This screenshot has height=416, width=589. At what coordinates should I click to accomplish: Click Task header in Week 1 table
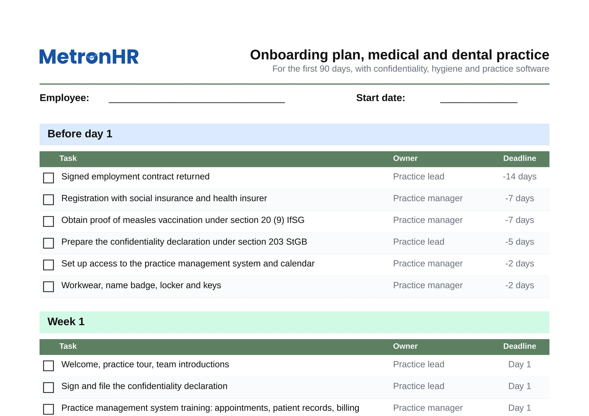pyautogui.click(x=68, y=346)
